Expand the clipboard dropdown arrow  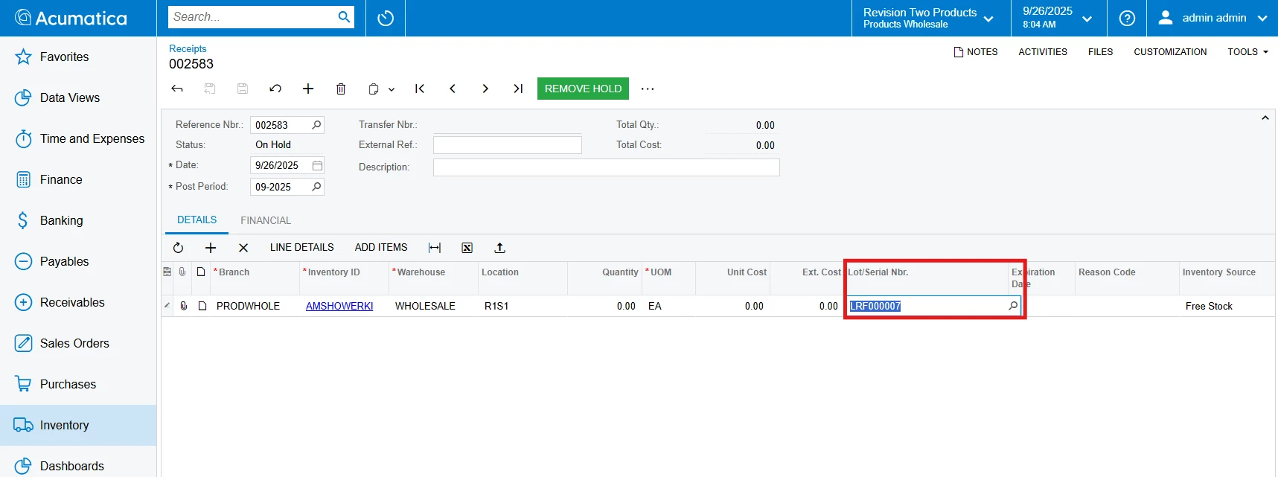[x=392, y=89]
